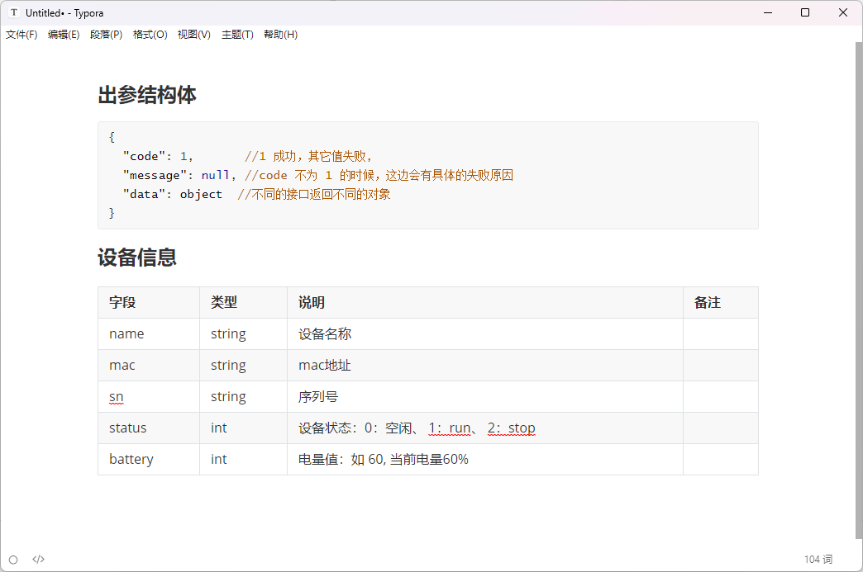863x572 pixels.
Task: Click the 字段 table header cell
Action: pos(149,302)
